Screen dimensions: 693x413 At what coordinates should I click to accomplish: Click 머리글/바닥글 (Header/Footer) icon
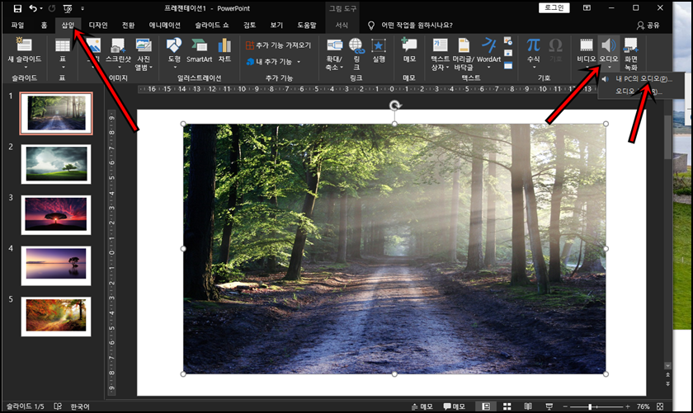[464, 45]
